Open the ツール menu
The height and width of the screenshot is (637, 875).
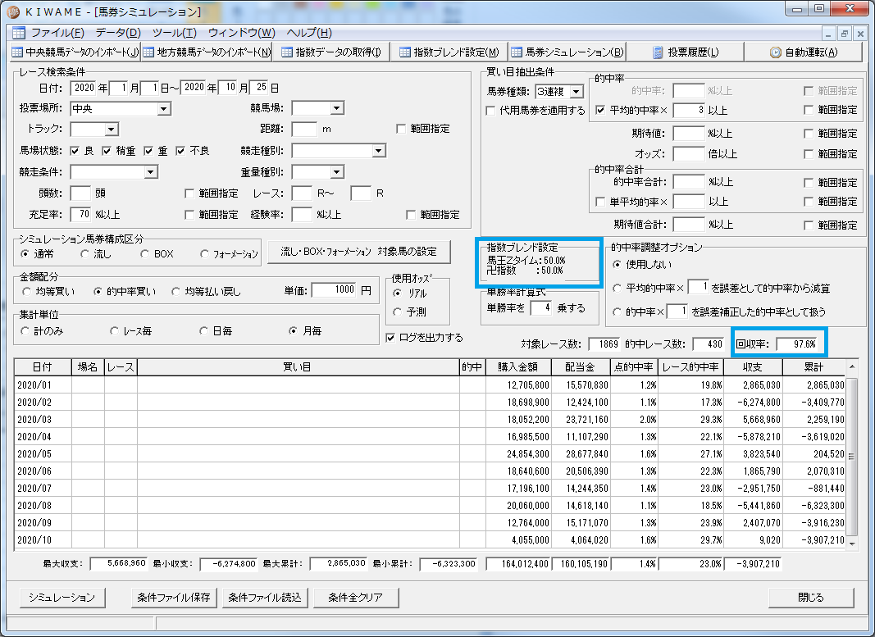(x=174, y=33)
